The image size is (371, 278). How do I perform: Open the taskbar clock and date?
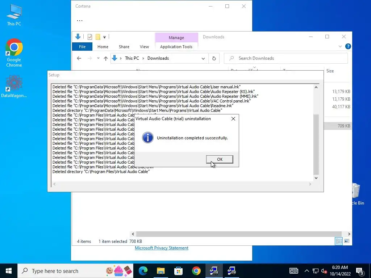point(340,271)
